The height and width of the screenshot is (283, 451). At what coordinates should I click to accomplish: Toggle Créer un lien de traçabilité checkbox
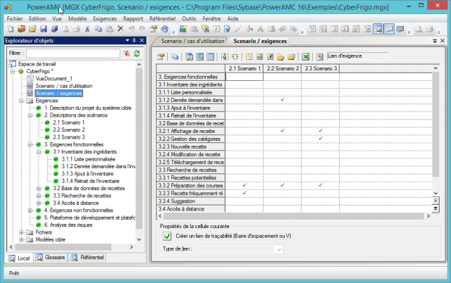point(167,236)
